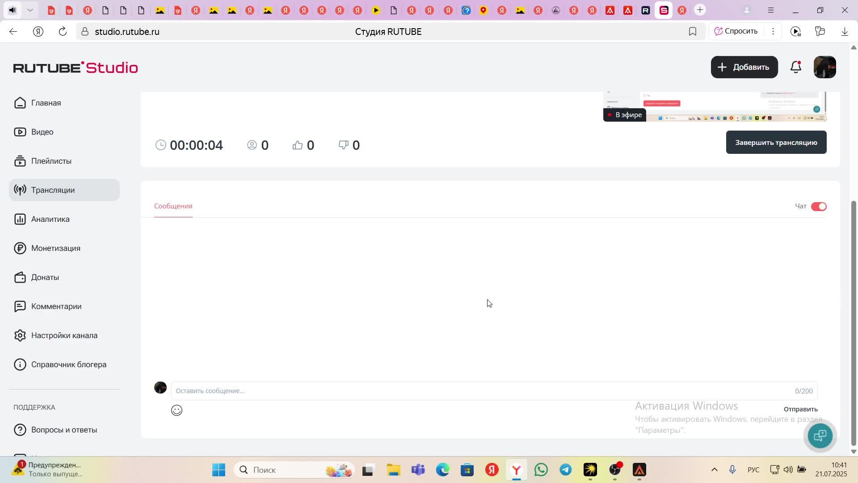Select the Сообщения tab
Screen dimensions: 858x483
pyautogui.click(x=173, y=206)
